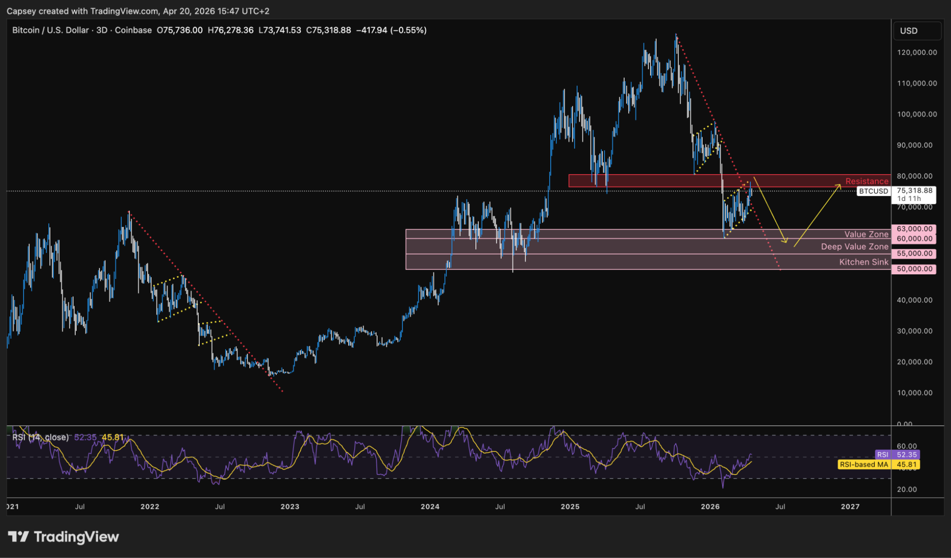Click the Resistance label on the red zone
Viewport: 951px width, 558px height.
pos(866,181)
